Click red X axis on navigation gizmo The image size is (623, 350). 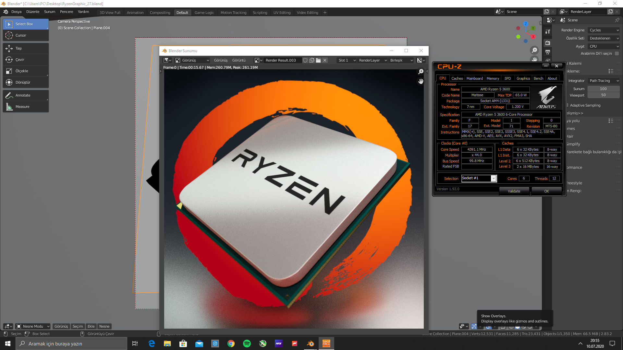pos(533,37)
